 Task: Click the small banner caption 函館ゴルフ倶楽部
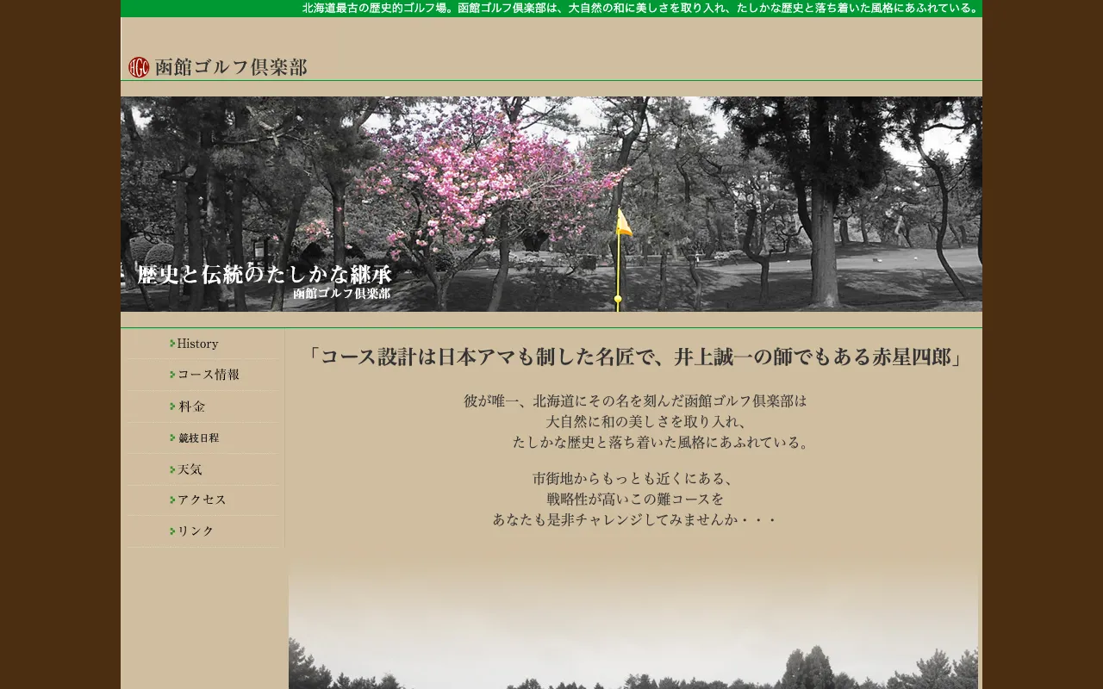point(341,294)
